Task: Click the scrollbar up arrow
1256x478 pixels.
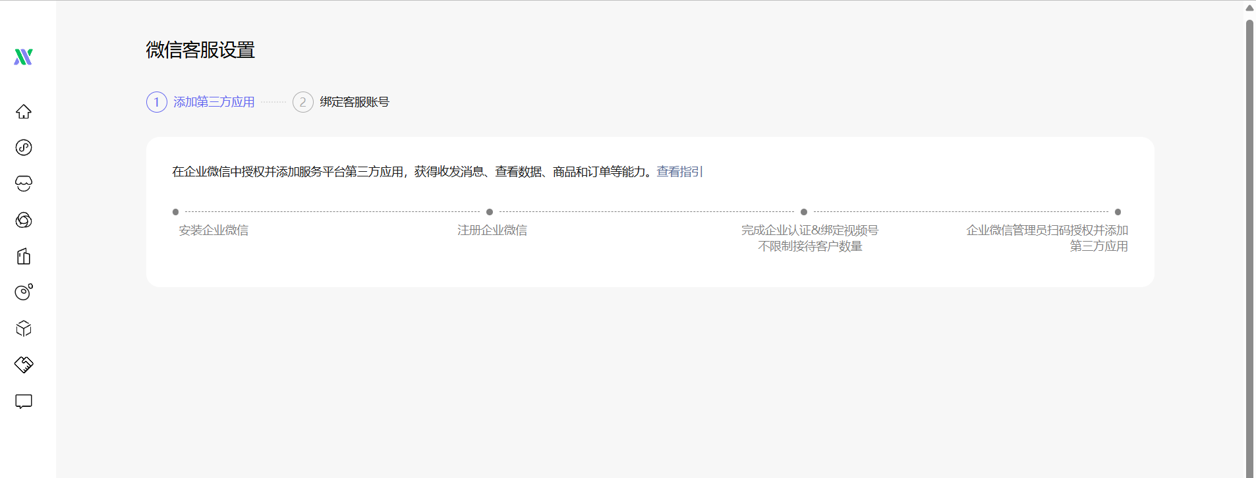Action: click(x=1249, y=9)
